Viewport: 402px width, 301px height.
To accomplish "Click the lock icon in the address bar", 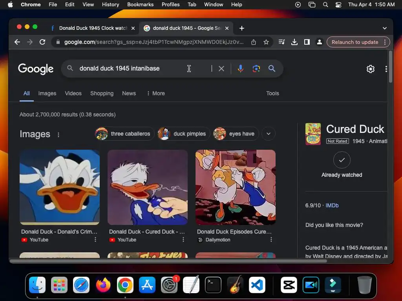I will tap(58, 42).
